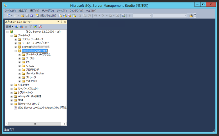Click the Analysis Services XMLA Query icon
Image resolution: width=219 pixels, height=136 pixels.
(x=74, y=16)
